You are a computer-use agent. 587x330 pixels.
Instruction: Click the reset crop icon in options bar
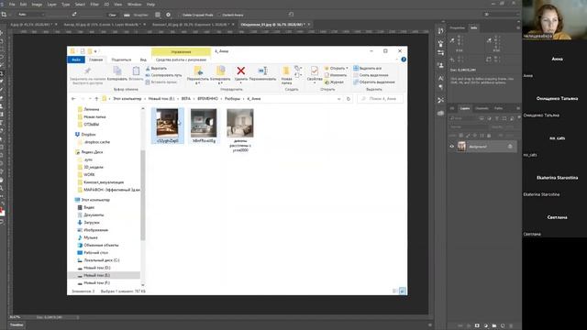click(291, 15)
